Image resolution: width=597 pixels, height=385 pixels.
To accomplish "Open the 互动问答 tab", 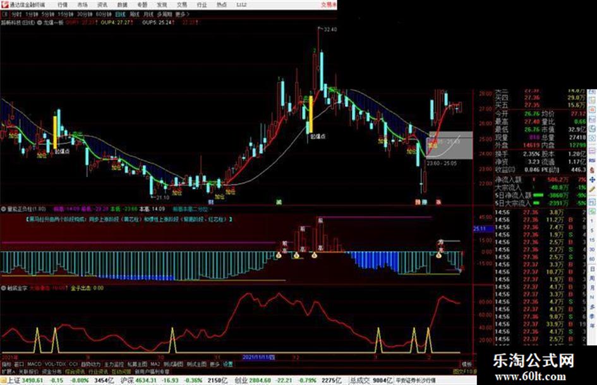I will point(121,371).
